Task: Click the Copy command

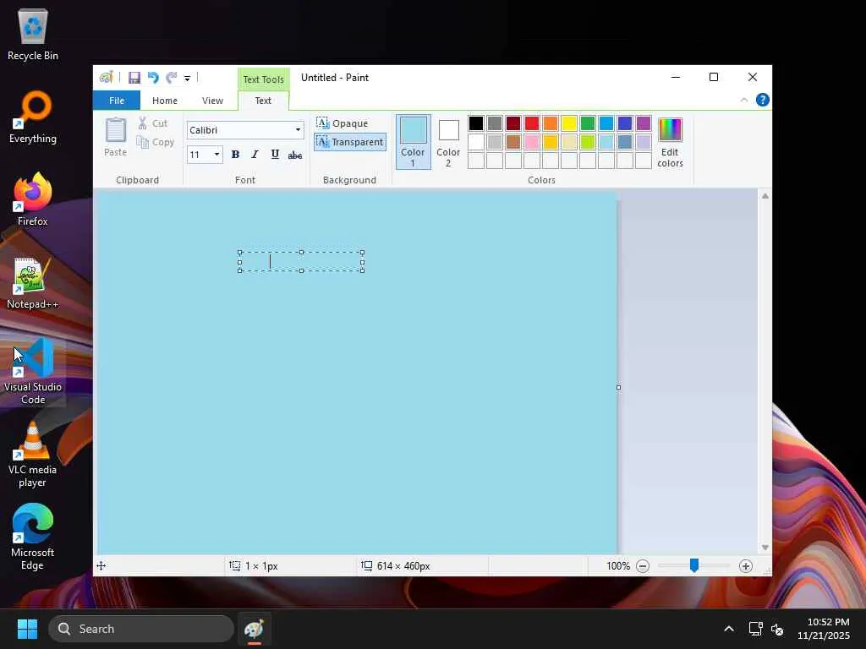Action: tap(156, 142)
